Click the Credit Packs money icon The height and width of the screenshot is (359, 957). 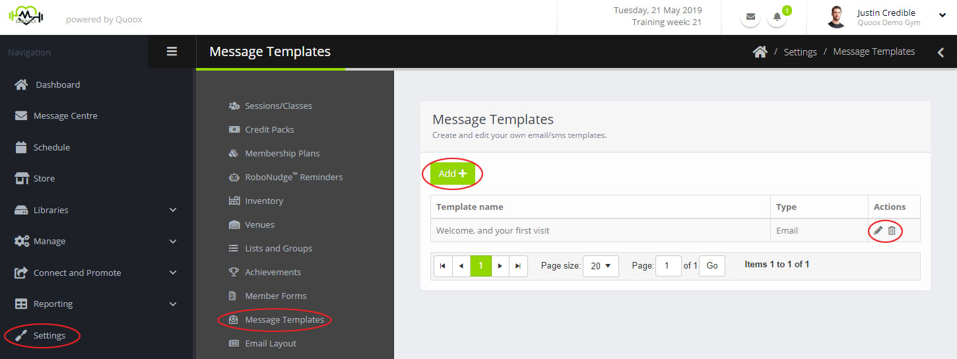pos(234,129)
